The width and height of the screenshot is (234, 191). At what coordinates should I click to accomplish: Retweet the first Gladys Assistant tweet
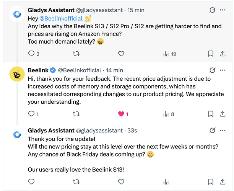[76, 54]
